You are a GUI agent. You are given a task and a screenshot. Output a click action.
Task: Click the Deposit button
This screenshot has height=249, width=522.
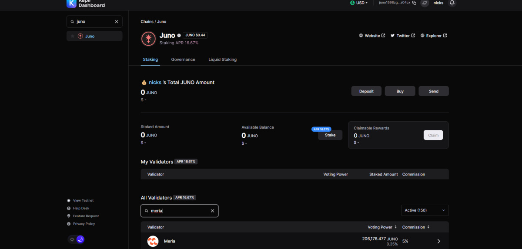tap(366, 91)
